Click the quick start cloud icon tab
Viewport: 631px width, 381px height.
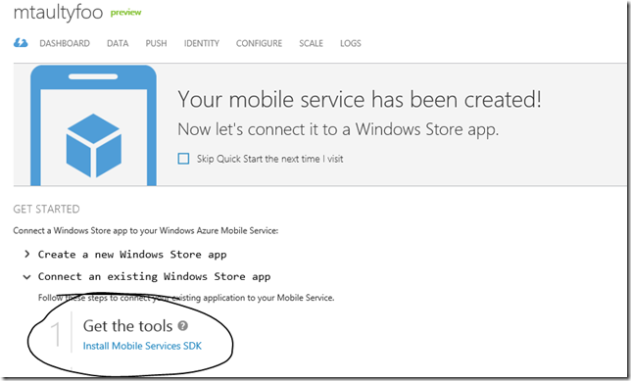click(21, 43)
